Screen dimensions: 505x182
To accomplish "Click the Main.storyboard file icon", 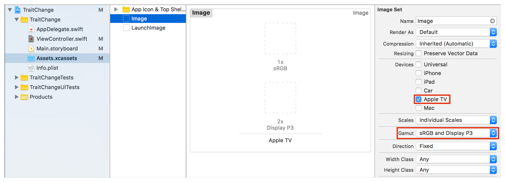I will pos(31,49).
